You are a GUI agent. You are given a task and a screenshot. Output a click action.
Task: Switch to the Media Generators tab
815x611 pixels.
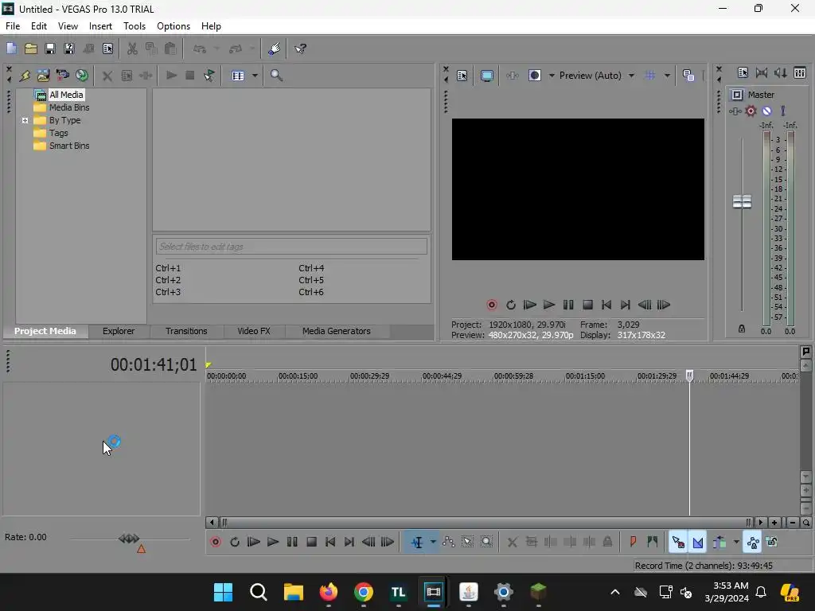(x=337, y=331)
